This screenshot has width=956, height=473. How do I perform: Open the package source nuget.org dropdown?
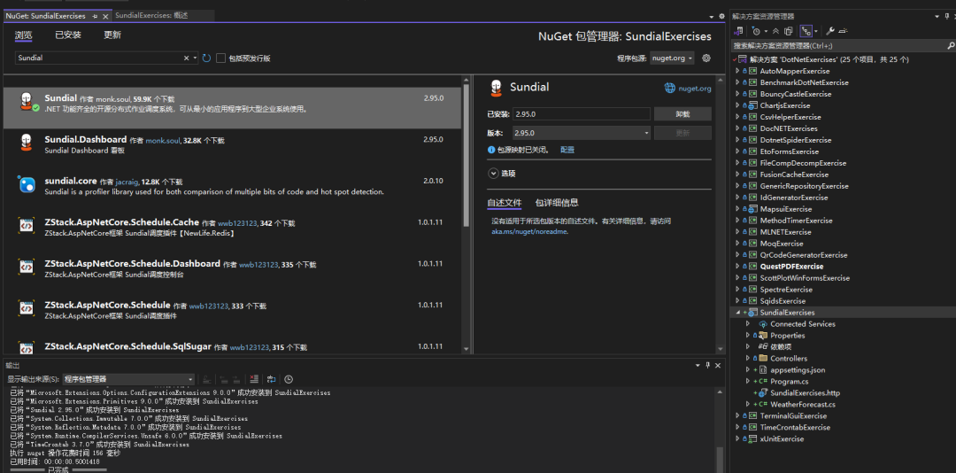pos(672,58)
